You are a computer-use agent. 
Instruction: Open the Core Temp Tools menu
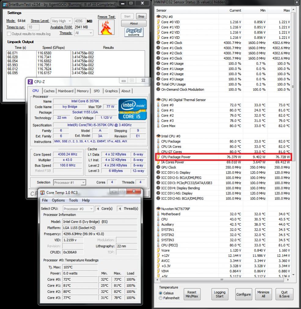tap(73, 200)
